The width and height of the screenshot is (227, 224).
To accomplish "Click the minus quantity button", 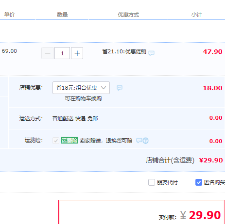I will 47,53.
